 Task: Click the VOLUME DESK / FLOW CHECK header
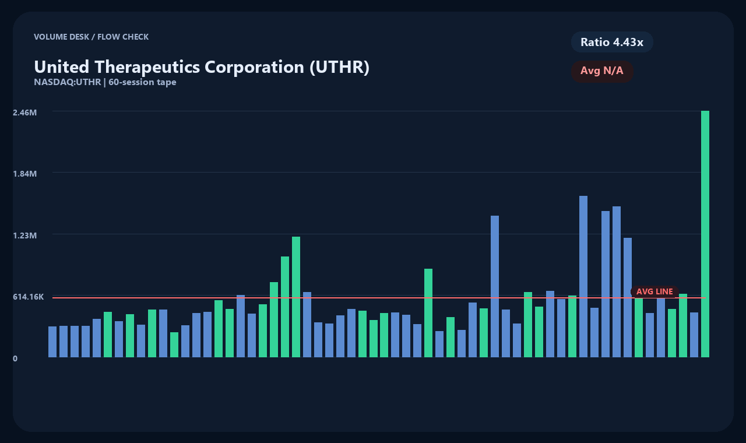click(x=91, y=37)
